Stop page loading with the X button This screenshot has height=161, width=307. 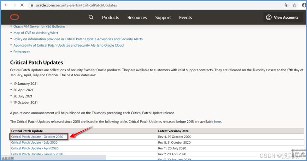point(22,5)
